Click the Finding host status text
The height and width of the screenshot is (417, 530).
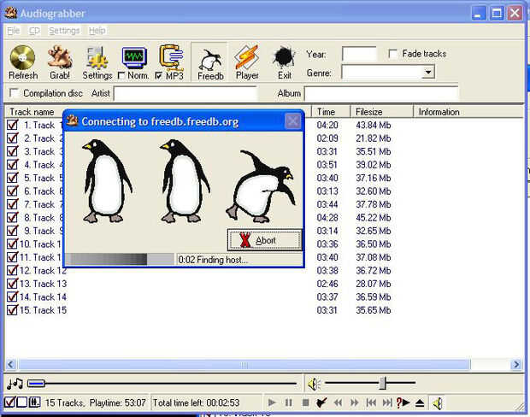(213, 260)
